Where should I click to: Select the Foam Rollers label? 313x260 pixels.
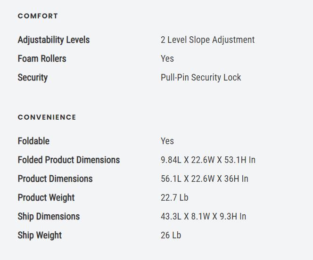(42, 59)
